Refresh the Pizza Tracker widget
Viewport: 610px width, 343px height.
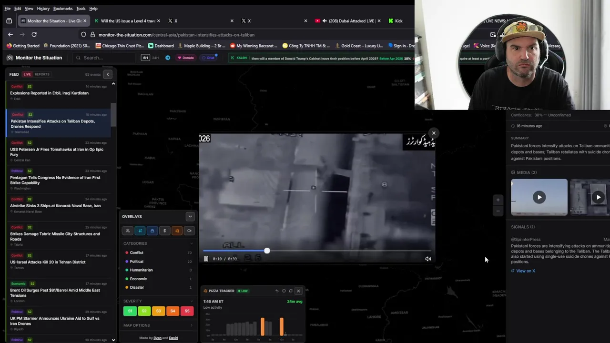click(x=291, y=291)
